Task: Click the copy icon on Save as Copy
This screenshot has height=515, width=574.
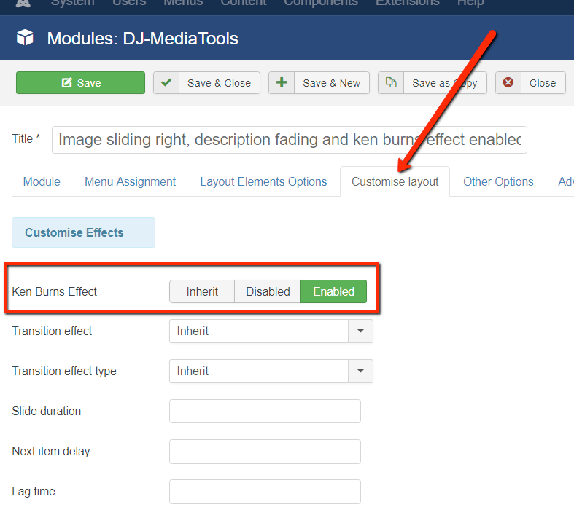Action: point(391,82)
